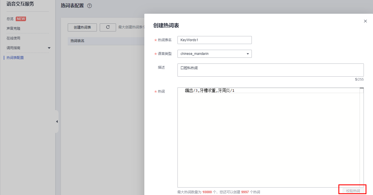Close the 创建热词表 dialog
This screenshot has height=195, width=373.
pos(365,21)
